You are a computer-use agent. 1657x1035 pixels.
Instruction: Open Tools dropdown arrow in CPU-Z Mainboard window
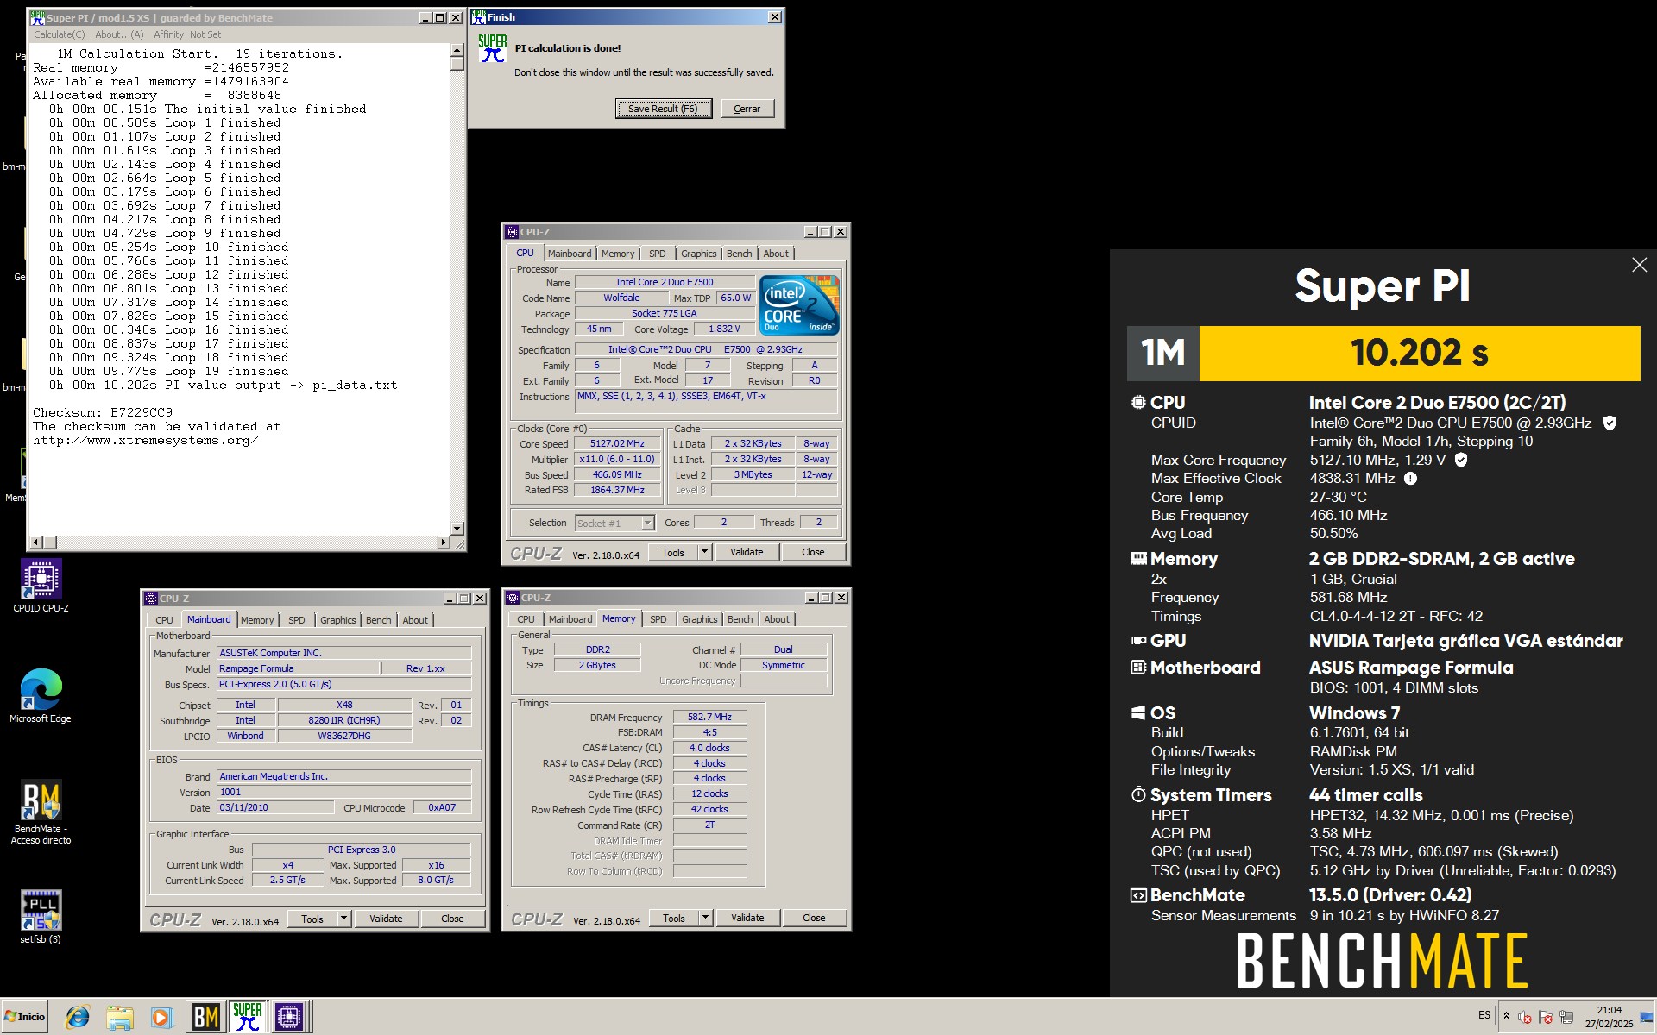[x=343, y=919]
